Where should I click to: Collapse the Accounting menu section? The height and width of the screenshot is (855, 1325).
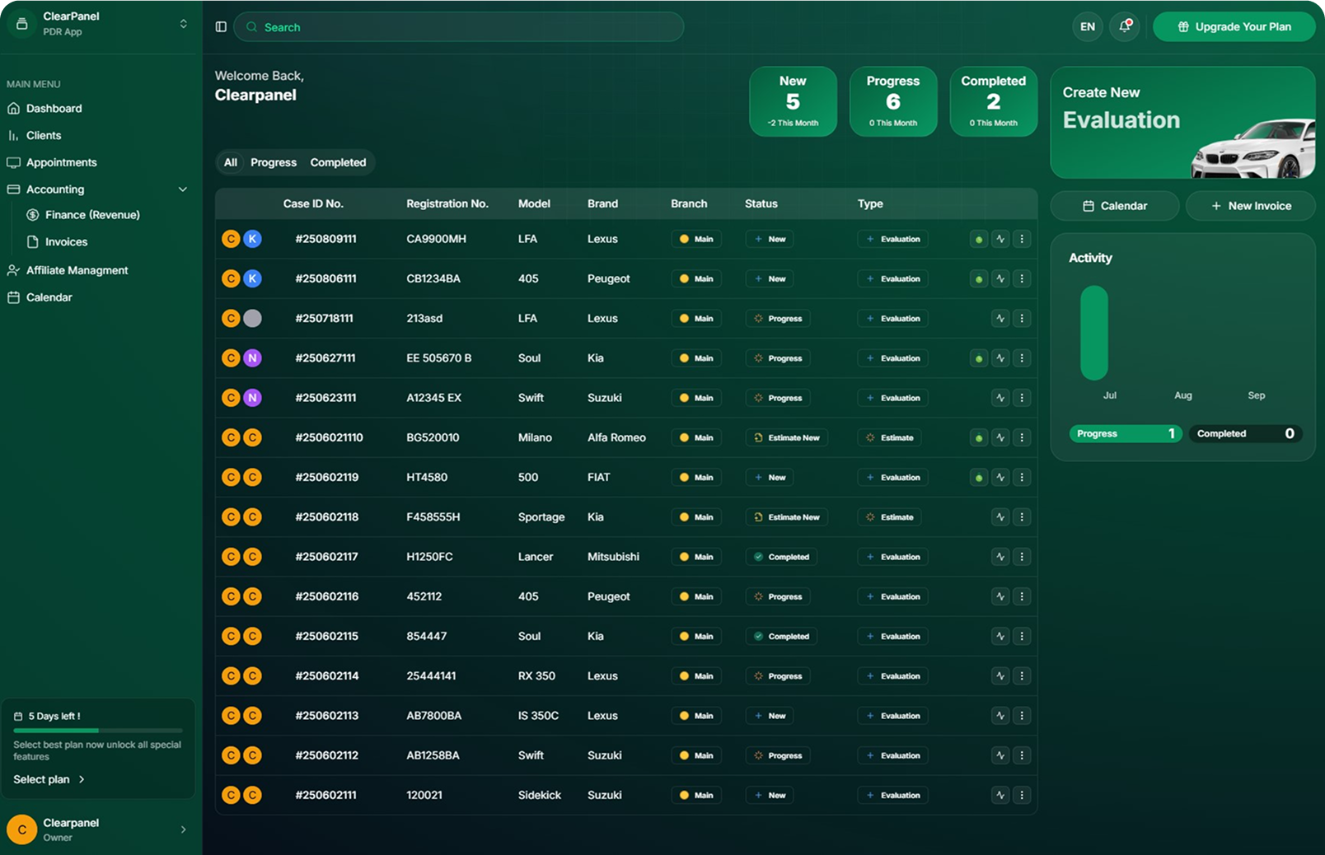[182, 189]
